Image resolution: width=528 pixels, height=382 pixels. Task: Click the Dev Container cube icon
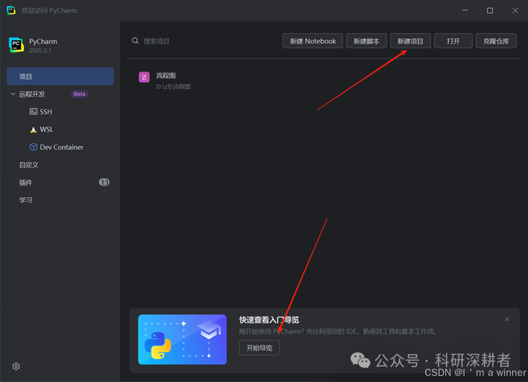(33, 147)
